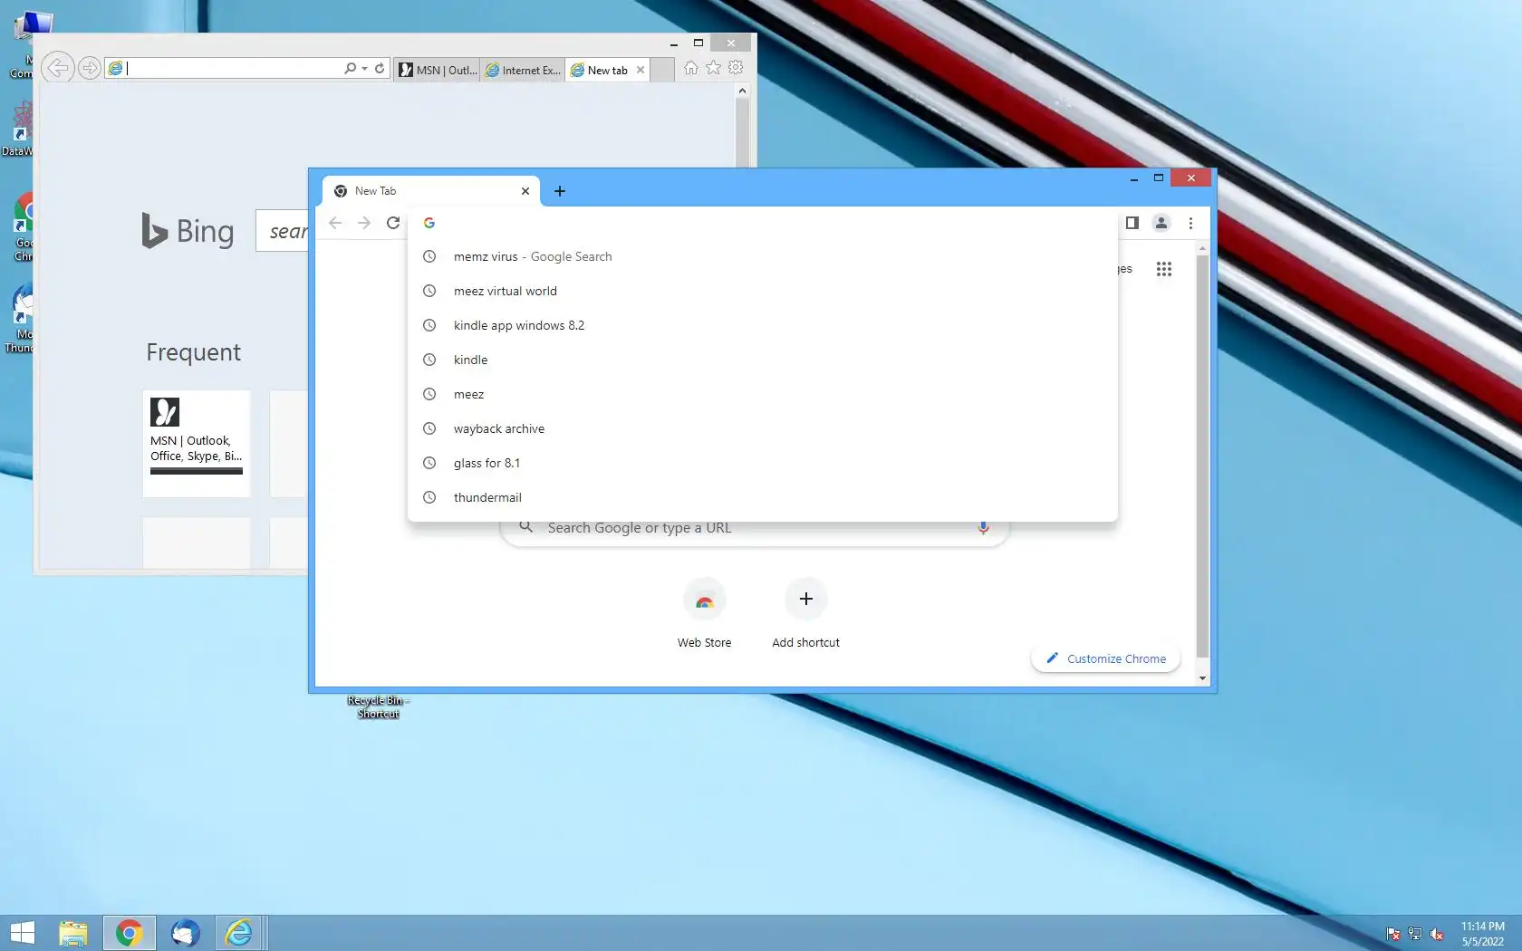Reload the page in Chrome
The width and height of the screenshot is (1522, 951).
pos(393,223)
